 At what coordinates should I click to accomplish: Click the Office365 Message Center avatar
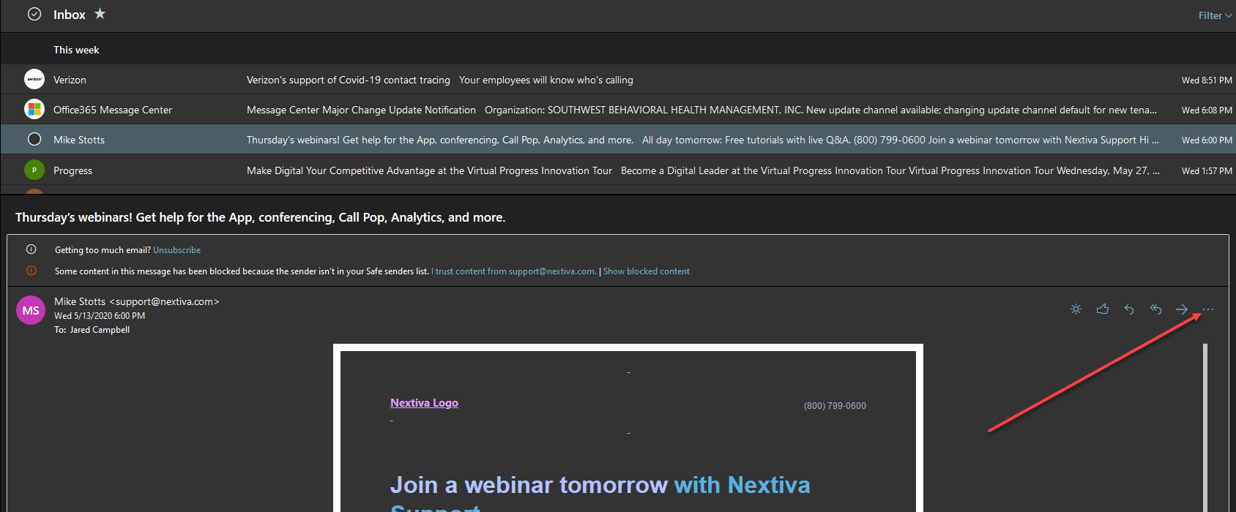point(34,109)
